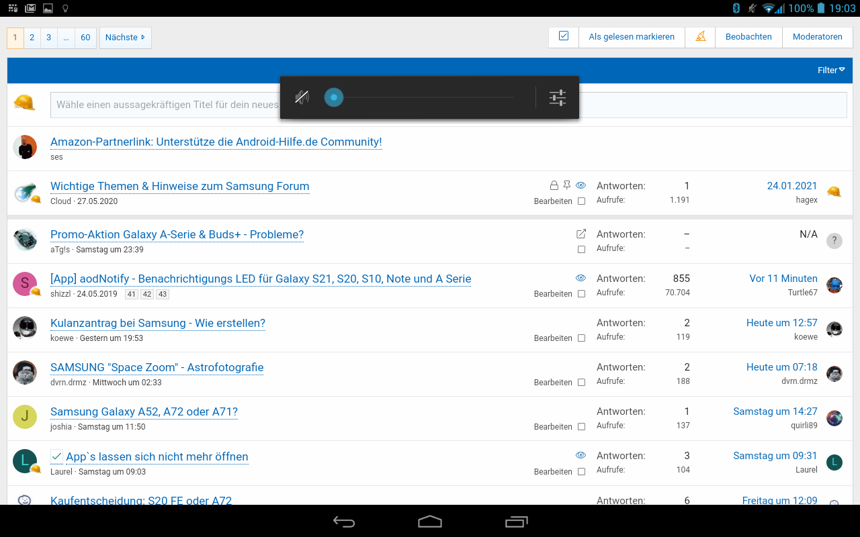Click the green solved checkmark icon

pyautogui.click(x=56, y=456)
